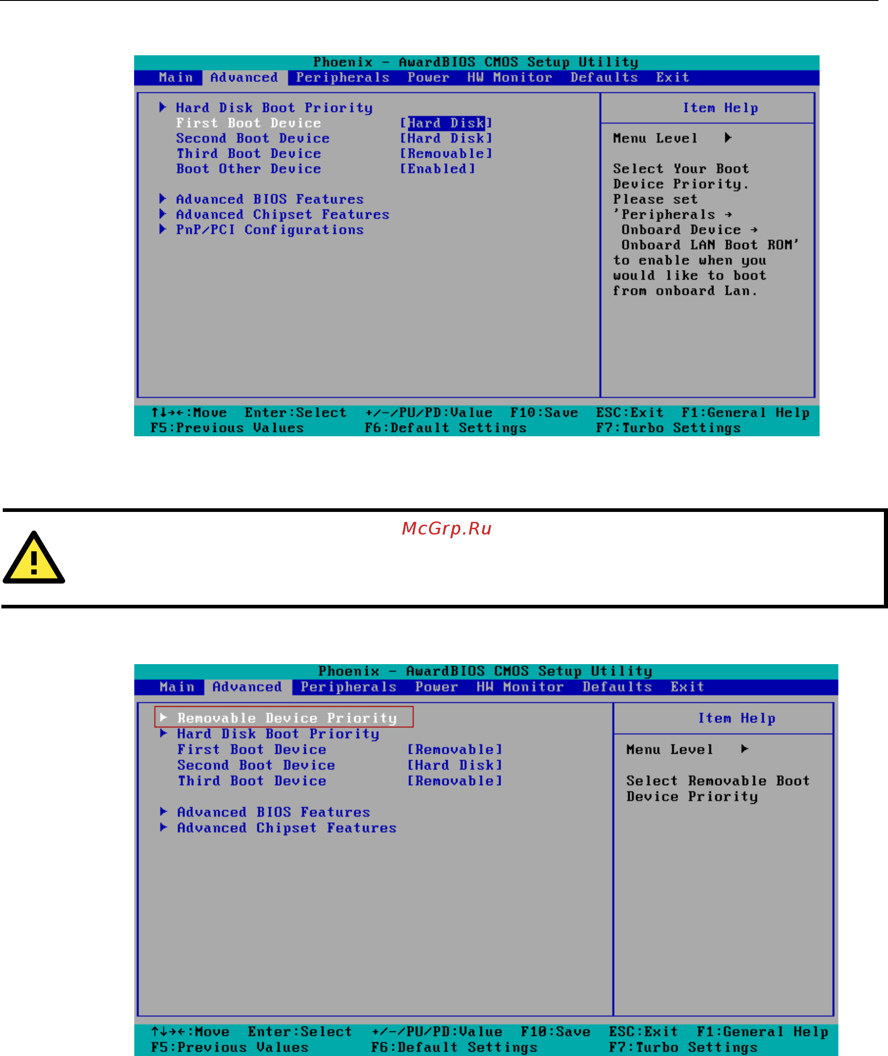Click F10:Save hint in bottom screen footer
This screenshot has width=888, height=1056.
pos(556,1032)
